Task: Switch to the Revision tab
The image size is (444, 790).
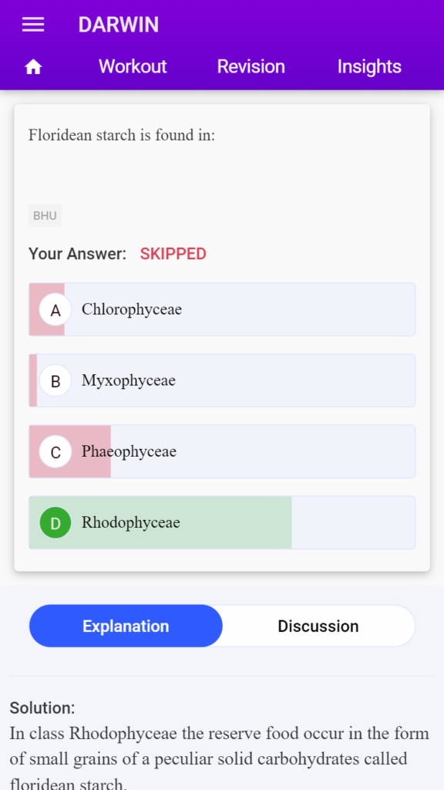Action: [x=251, y=66]
